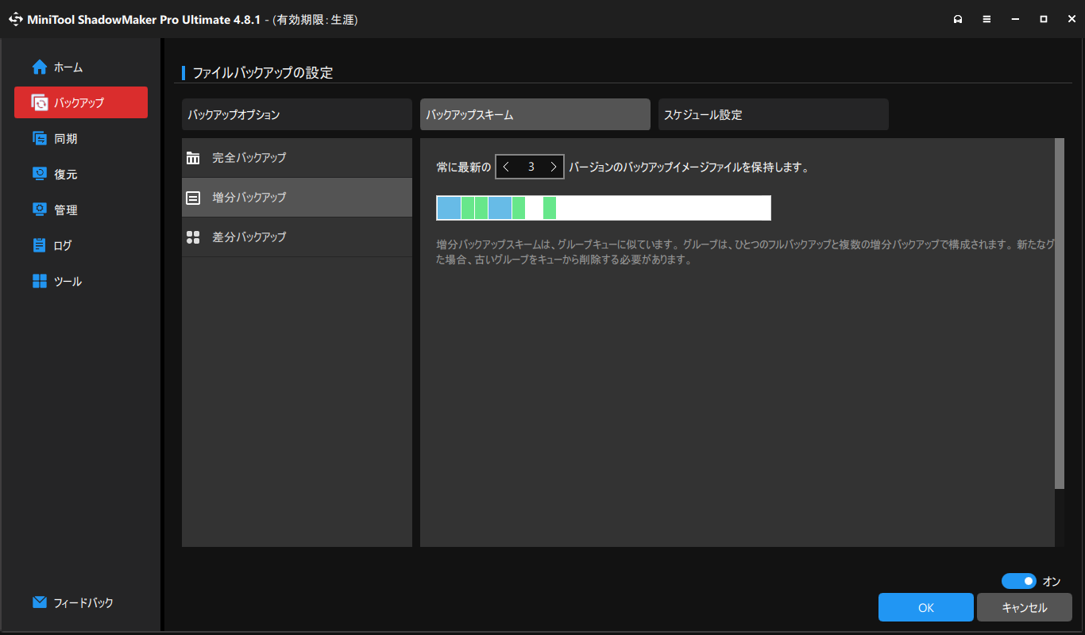The width and height of the screenshot is (1085, 635).
Task: Click the four-square icon beside ツール
Action: point(40,281)
